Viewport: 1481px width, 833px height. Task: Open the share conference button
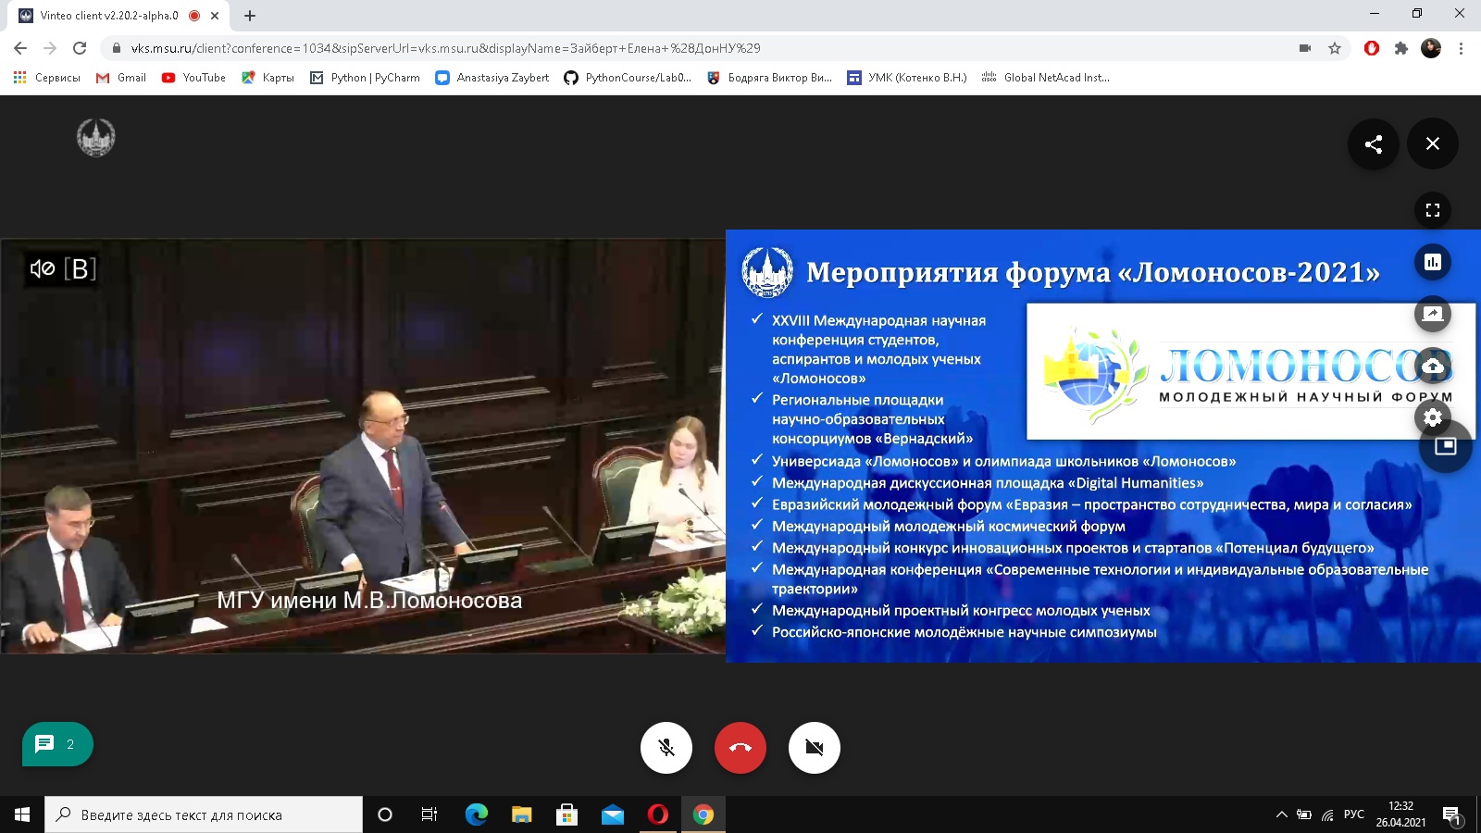1374,143
